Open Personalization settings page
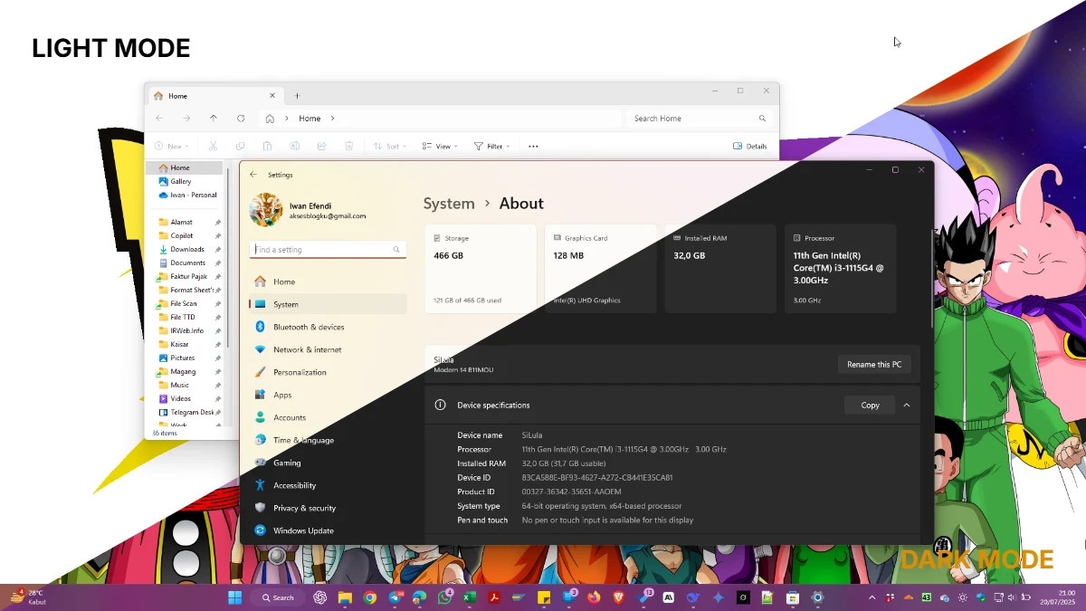This screenshot has height=611, width=1086. coord(300,372)
